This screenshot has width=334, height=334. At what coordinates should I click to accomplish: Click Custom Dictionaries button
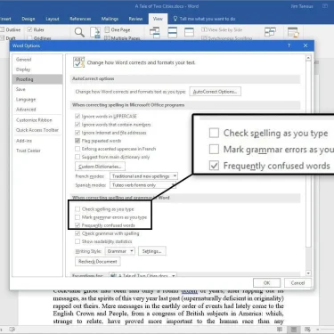pyautogui.click(x=100, y=167)
